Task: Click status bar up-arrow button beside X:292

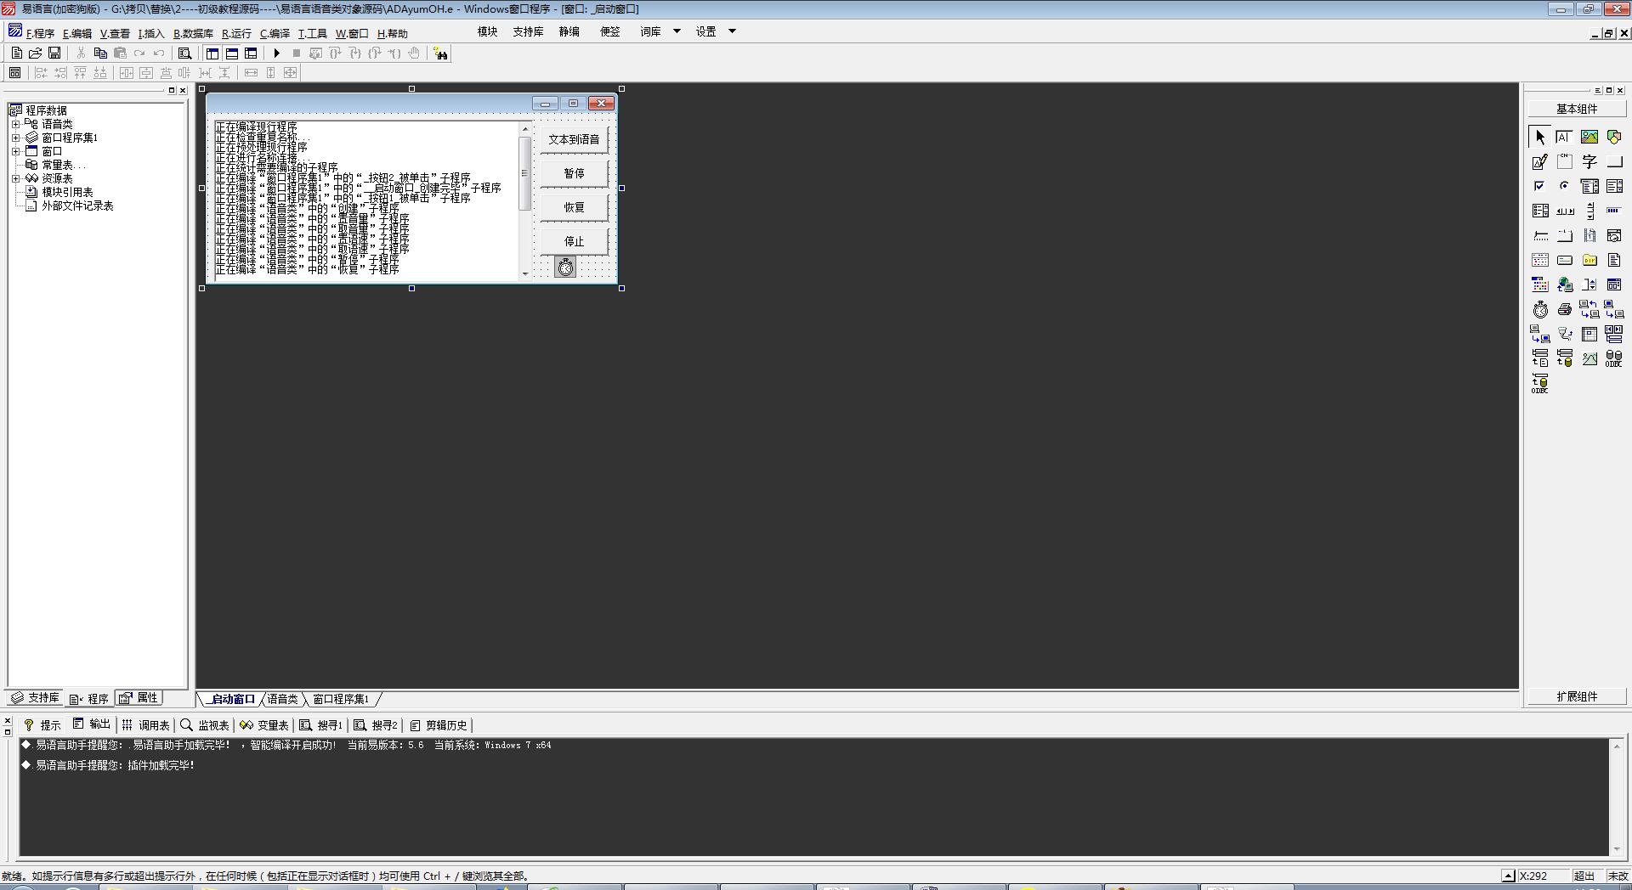Action: click(1508, 876)
